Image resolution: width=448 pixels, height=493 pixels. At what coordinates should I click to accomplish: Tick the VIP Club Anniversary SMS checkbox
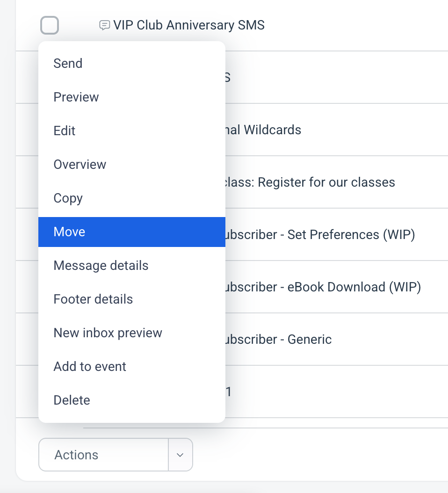click(x=50, y=25)
